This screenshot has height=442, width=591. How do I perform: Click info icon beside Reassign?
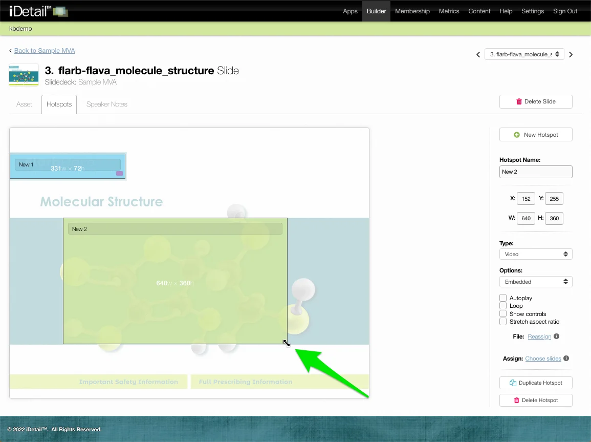(556, 336)
